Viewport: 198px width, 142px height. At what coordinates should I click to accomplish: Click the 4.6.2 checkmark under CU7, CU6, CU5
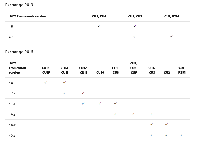coord(133,114)
